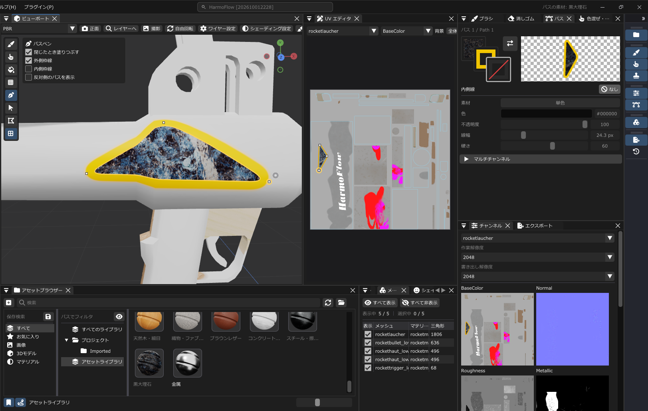Click the swap colors arrows icon

click(x=510, y=43)
